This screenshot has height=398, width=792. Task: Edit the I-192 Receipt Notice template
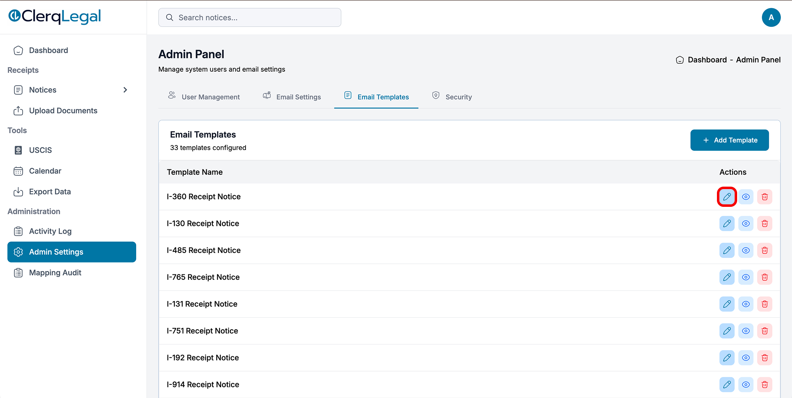click(x=727, y=358)
